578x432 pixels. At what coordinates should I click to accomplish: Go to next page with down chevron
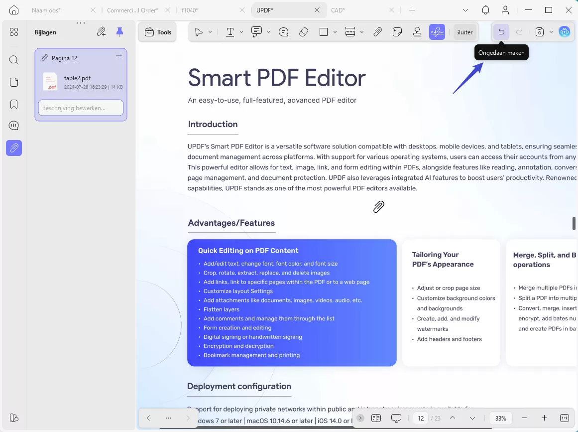pos(472,418)
